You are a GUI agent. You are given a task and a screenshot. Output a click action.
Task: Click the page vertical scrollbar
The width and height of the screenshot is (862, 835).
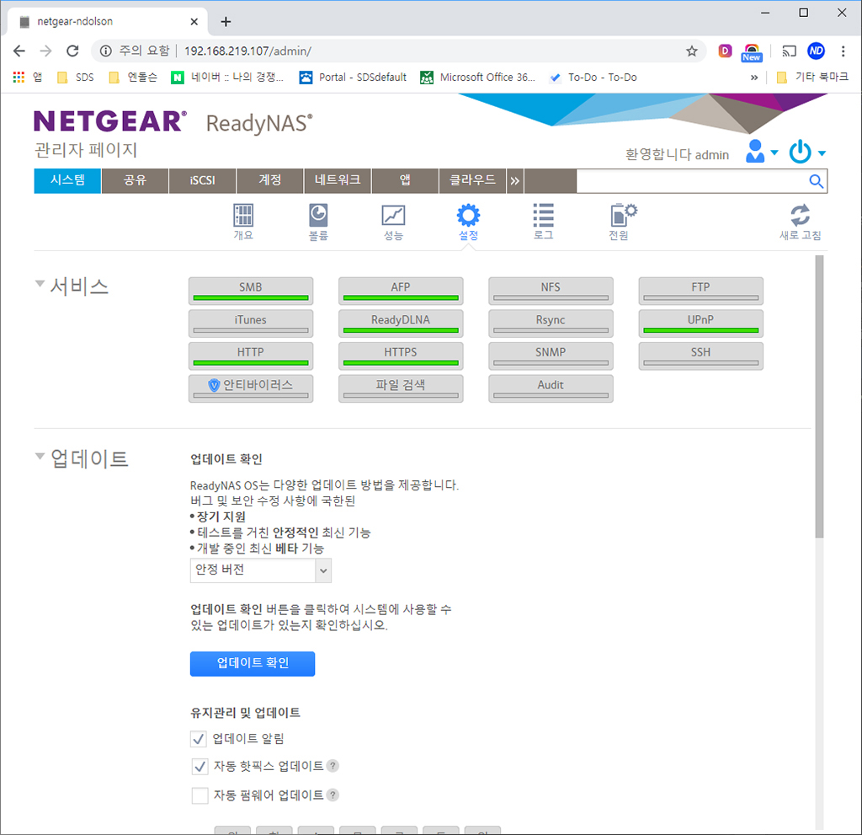click(819, 396)
